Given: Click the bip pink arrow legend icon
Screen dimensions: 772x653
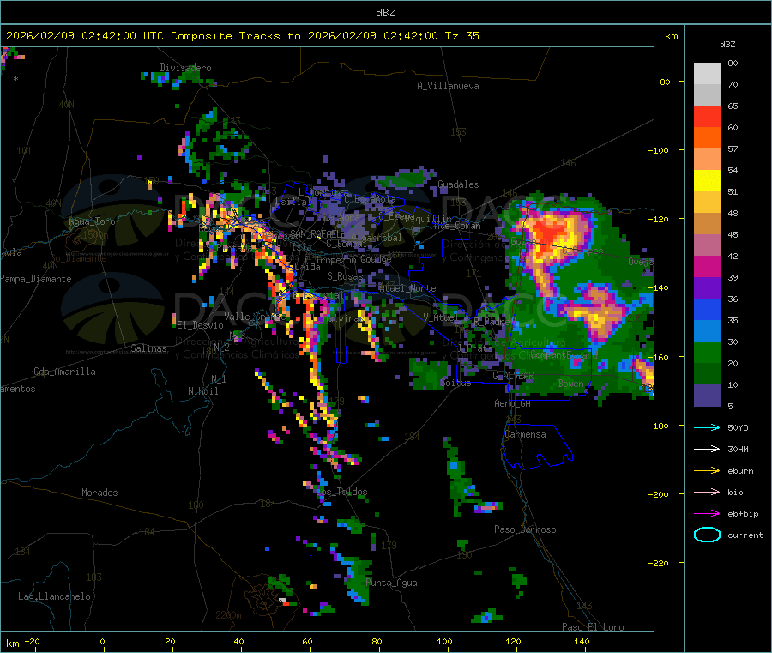Looking at the screenshot, I should point(707,492).
